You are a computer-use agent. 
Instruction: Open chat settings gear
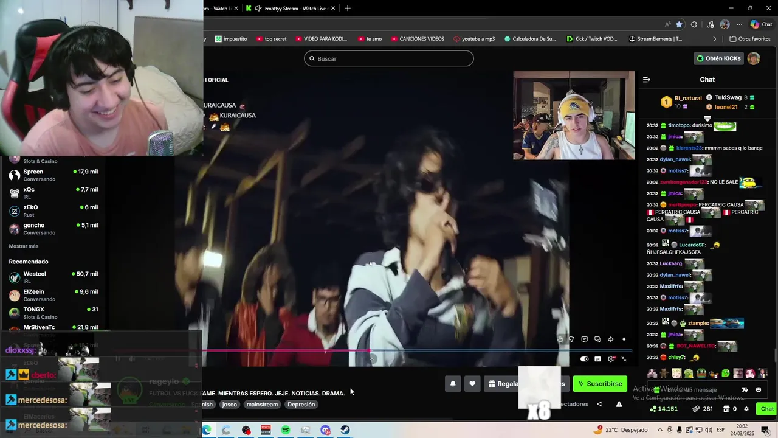tap(746, 409)
